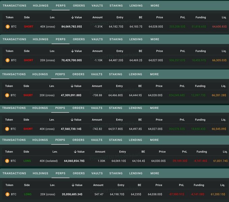Select PERPS tab in the 47,560,730.14$ position panel

pos(60,108)
